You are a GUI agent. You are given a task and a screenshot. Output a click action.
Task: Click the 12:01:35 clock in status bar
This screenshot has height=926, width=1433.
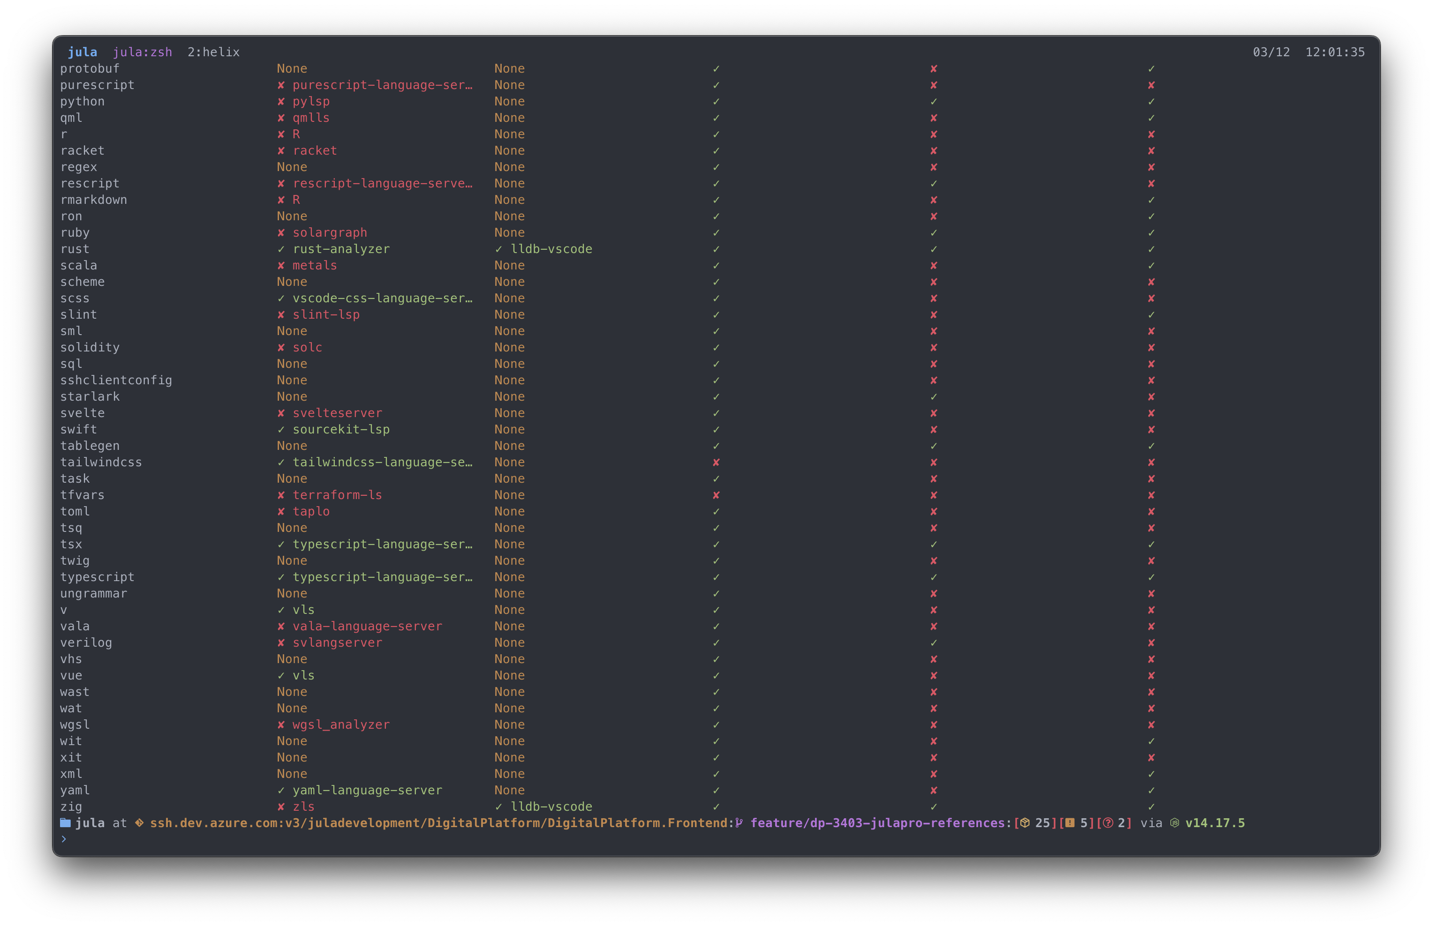pyautogui.click(x=1335, y=52)
